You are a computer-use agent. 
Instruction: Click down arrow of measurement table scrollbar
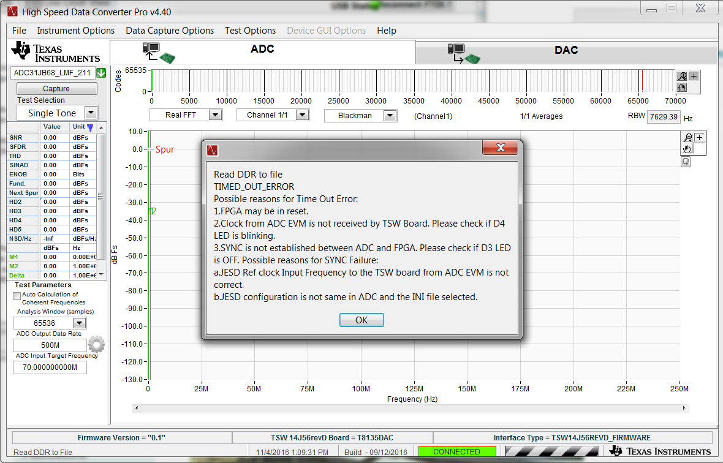[x=101, y=274]
